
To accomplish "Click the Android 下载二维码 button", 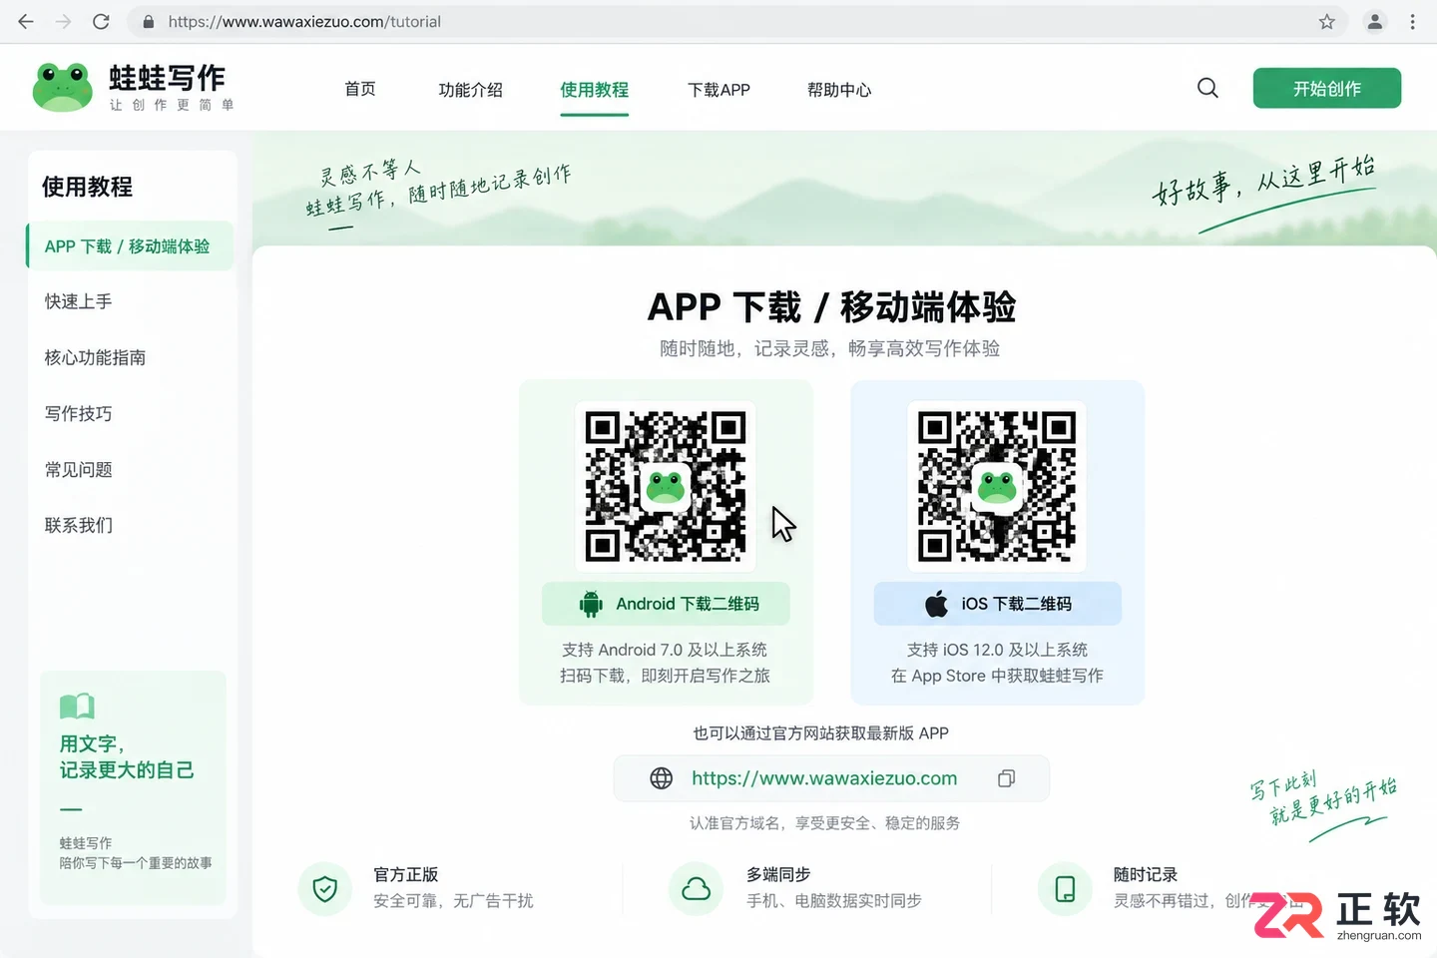I will tap(666, 604).
